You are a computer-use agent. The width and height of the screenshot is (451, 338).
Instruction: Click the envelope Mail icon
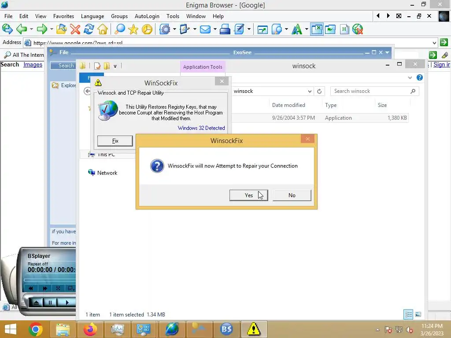pos(205,29)
